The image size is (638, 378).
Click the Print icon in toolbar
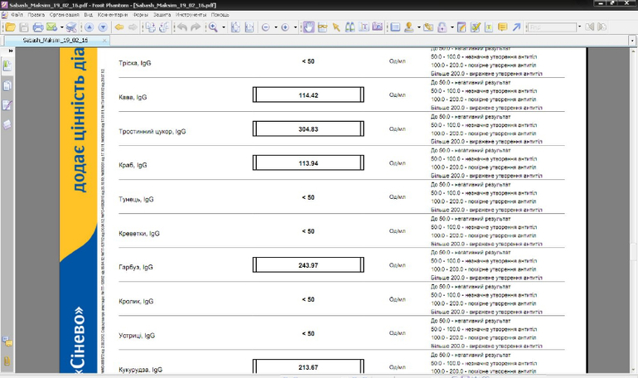[x=37, y=27]
